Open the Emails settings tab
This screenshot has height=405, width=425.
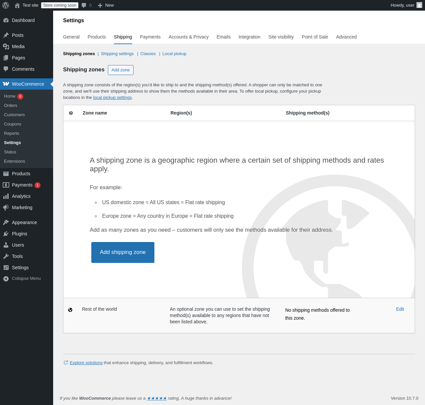(x=223, y=37)
